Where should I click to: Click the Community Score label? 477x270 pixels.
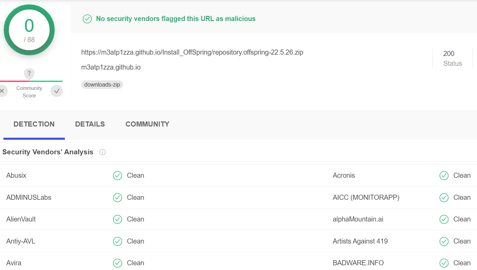coord(29,92)
